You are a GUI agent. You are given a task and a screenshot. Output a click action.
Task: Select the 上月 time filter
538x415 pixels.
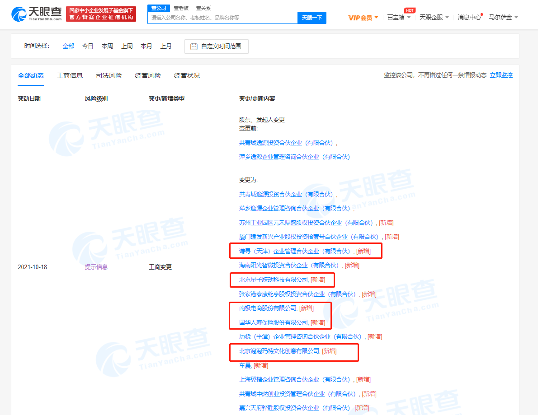click(x=166, y=46)
